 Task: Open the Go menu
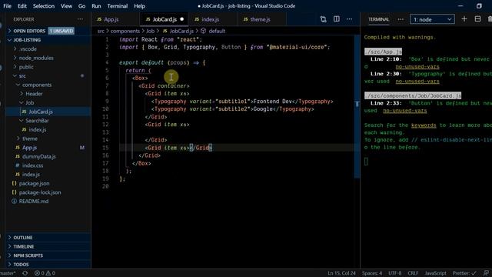click(x=81, y=6)
